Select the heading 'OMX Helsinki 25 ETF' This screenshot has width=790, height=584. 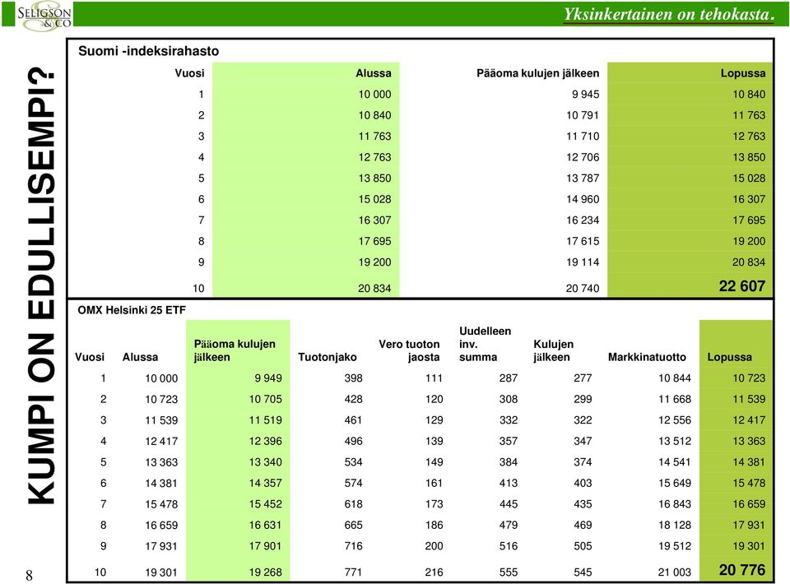[132, 310]
